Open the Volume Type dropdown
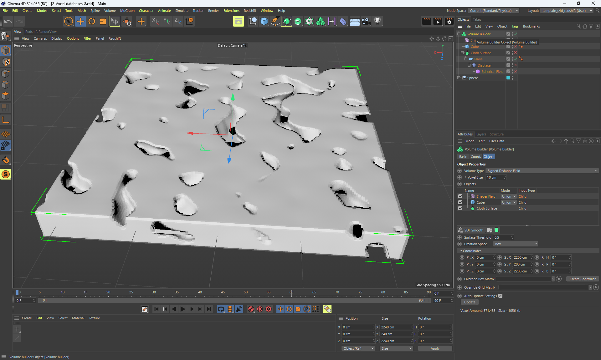The width and height of the screenshot is (601, 360). tap(542, 171)
